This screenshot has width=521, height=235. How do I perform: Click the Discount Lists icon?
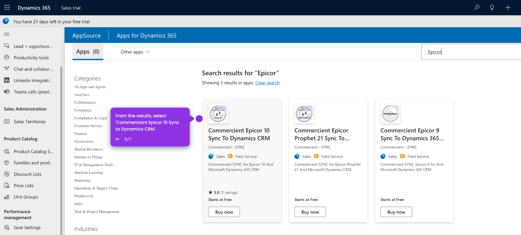[7, 174]
